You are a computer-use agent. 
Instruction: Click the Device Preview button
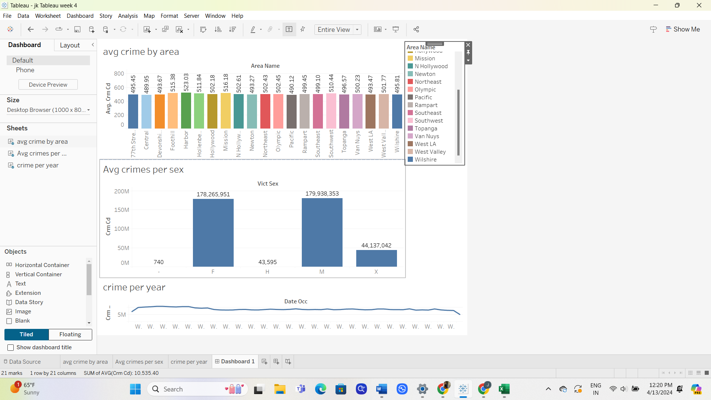(x=48, y=84)
